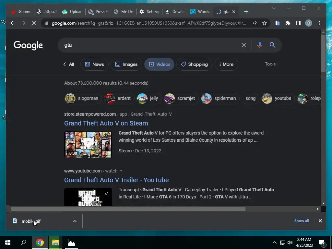The width and height of the screenshot is (332, 249).
Task: Expand mobile.gif download options chevron
Action: pyautogui.click(x=75, y=221)
